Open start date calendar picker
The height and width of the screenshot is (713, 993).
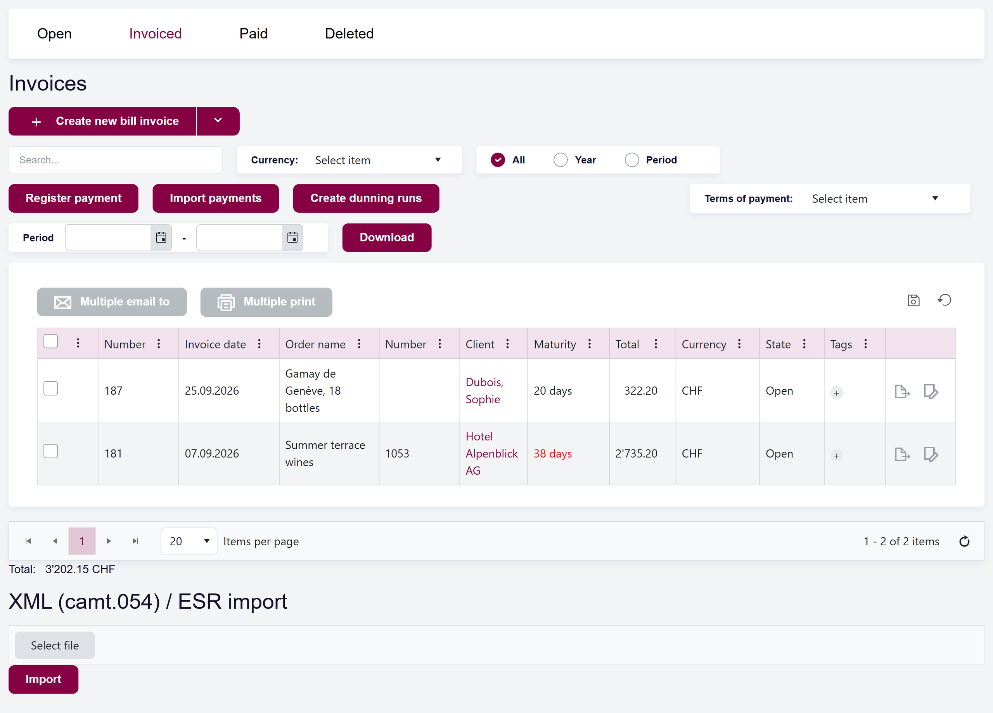pos(161,238)
